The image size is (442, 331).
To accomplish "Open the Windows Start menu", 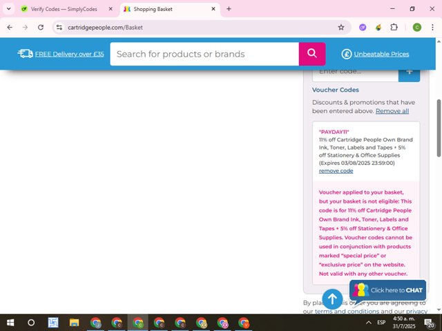I will click(10, 323).
